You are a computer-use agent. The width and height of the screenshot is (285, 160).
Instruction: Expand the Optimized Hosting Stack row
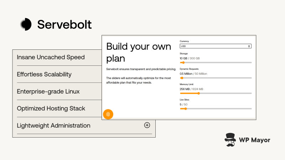pyautogui.click(x=51, y=108)
